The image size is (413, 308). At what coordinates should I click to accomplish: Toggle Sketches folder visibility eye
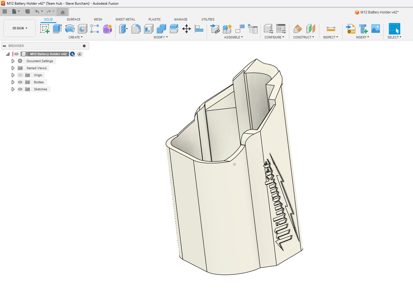(x=20, y=89)
